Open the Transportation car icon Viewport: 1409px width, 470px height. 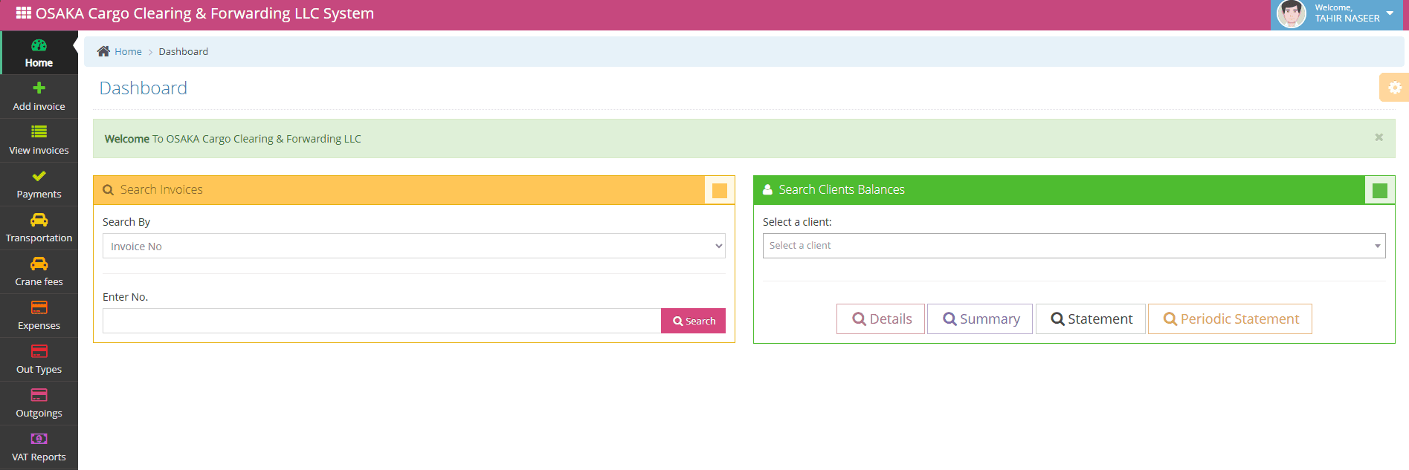tap(39, 220)
